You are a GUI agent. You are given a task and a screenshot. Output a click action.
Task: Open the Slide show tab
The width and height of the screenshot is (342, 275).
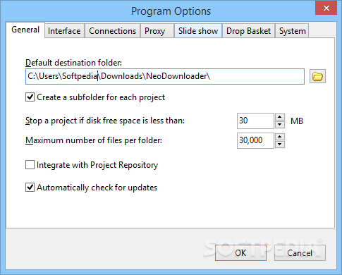[x=198, y=31]
